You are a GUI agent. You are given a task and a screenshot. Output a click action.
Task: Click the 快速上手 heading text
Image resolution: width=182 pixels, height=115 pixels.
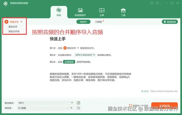(x=58, y=39)
